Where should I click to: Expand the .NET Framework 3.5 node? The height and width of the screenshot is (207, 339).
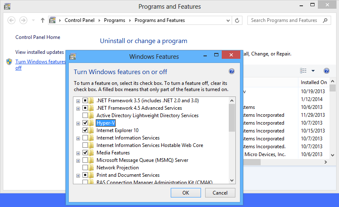pyautogui.click(x=78, y=101)
